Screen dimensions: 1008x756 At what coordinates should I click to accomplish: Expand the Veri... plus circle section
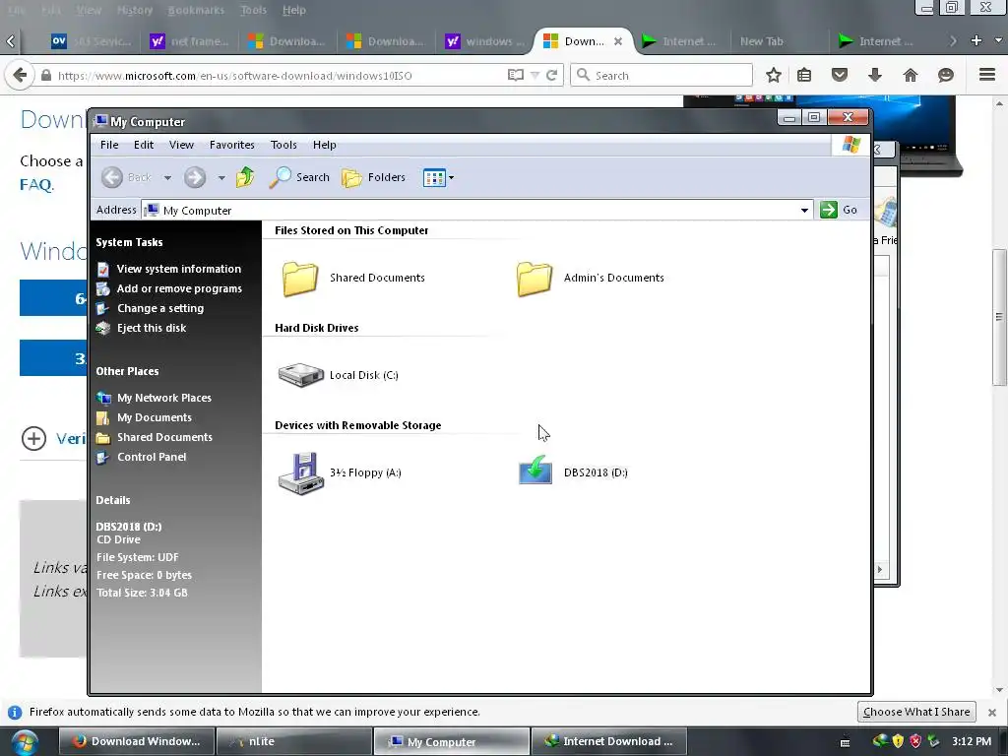(34, 438)
